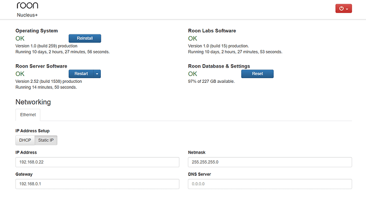
Task: Focus the IP Address field
Action: (98, 162)
